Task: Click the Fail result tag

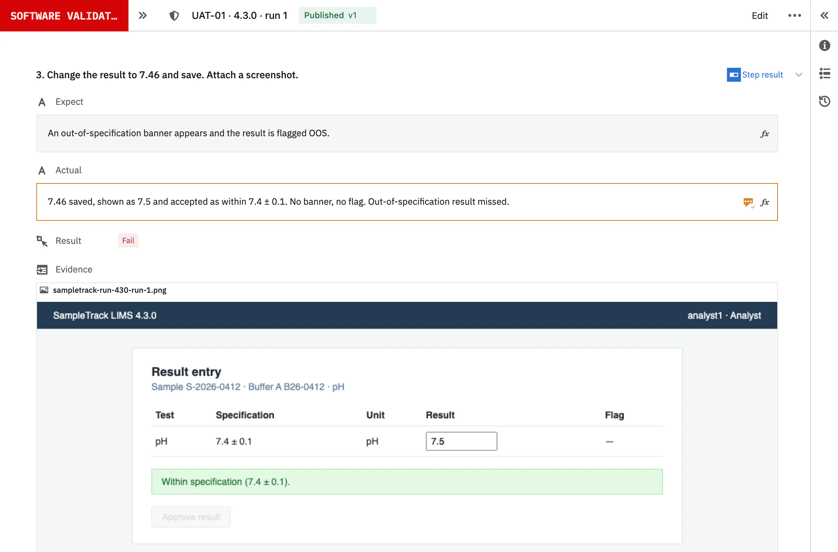Action: 128,241
